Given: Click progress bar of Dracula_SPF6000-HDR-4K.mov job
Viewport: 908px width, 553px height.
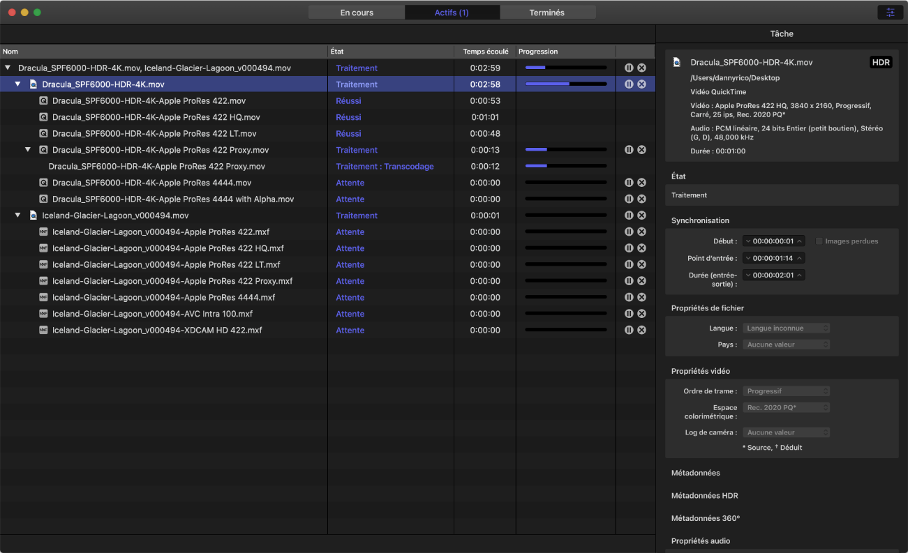Looking at the screenshot, I should click(566, 84).
